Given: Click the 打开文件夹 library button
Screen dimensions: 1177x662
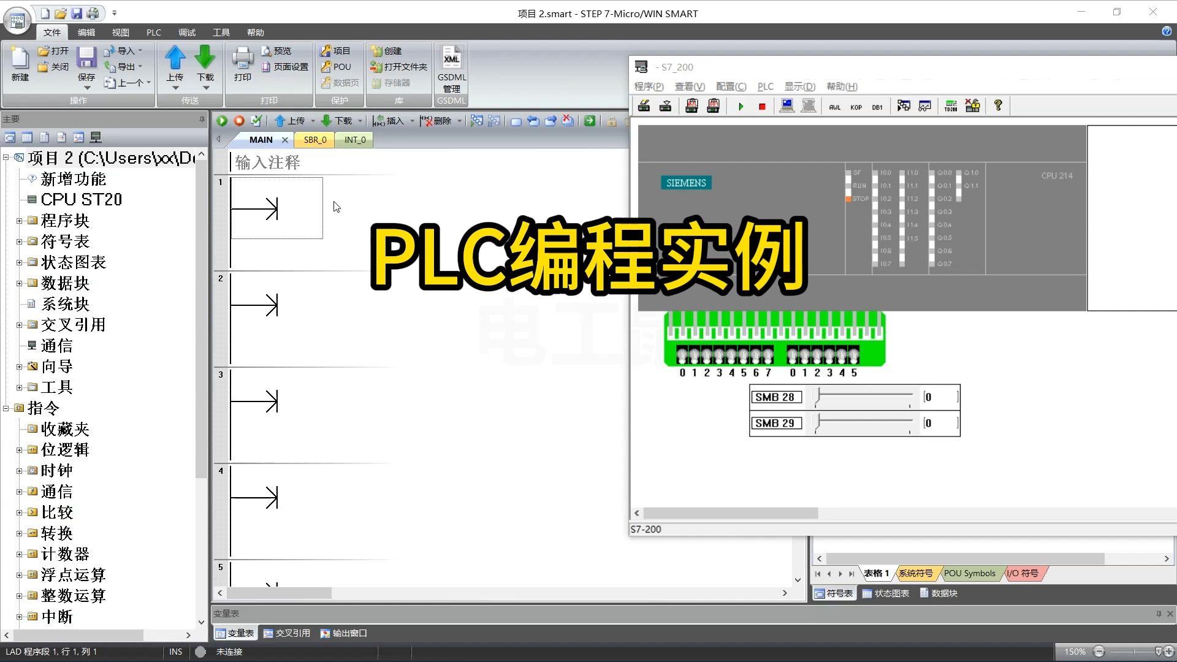Looking at the screenshot, I should point(400,67).
